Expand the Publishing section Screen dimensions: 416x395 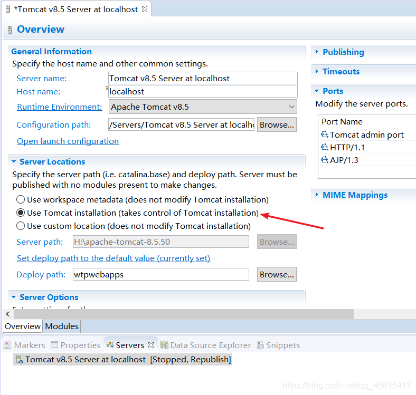click(x=317, y=52)
